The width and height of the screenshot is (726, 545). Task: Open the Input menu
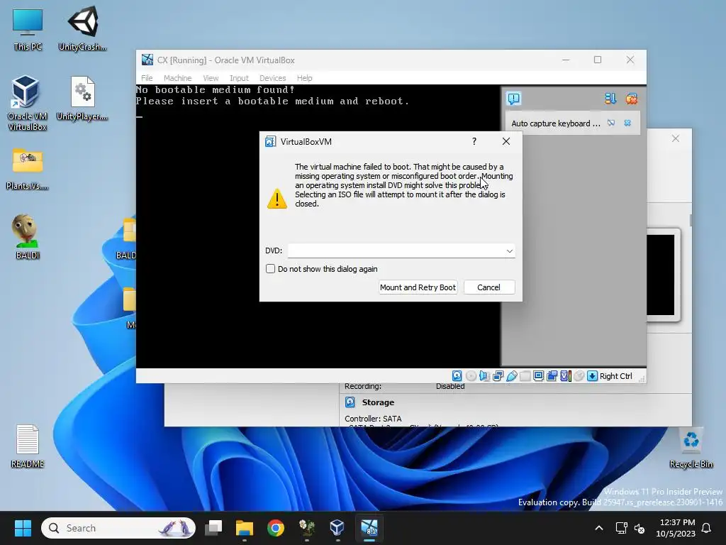coord(239,78)
